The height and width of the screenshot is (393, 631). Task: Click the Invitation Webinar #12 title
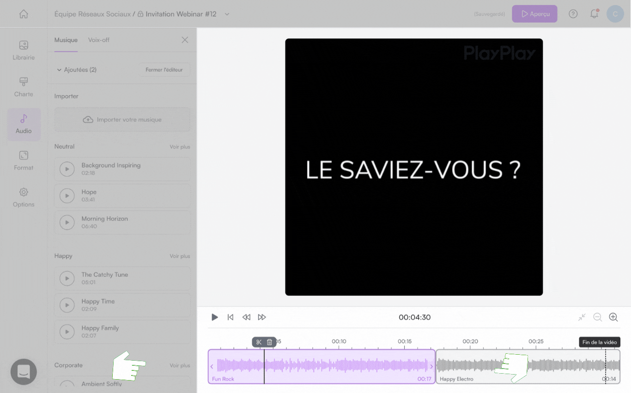click(181, 14)
